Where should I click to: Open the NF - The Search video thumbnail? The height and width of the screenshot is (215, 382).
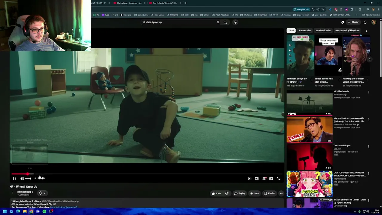pos(309,103)
